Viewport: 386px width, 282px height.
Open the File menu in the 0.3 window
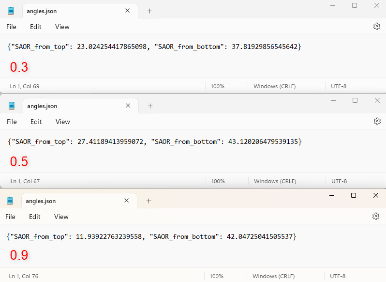pos(11,27)
